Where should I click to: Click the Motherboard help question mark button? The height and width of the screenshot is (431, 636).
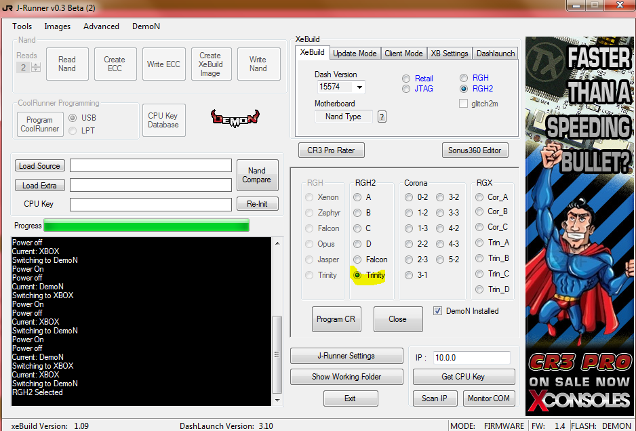tap(382, 117)
